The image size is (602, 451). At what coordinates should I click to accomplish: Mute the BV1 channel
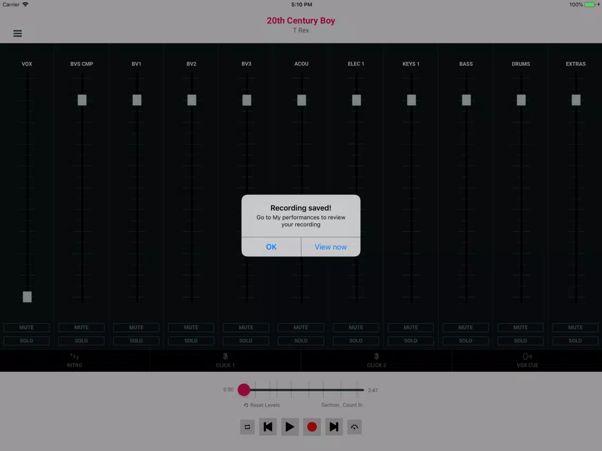tap(136, 328)
